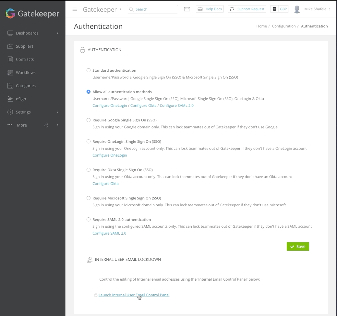Expand the More submenu chevron
The image size is (337, 316).
click(58, 125)
